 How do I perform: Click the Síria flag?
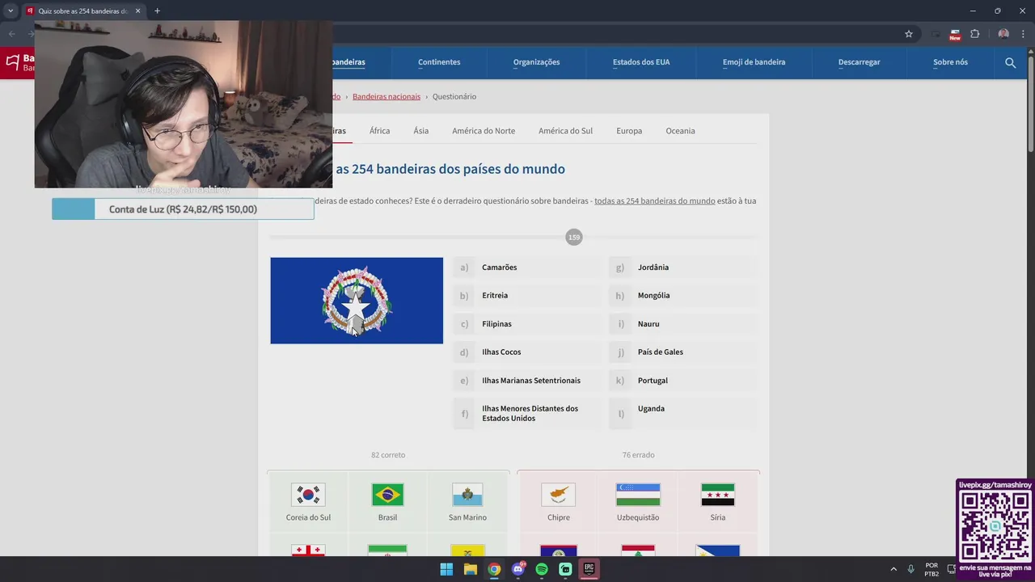(x=718, y=495)
